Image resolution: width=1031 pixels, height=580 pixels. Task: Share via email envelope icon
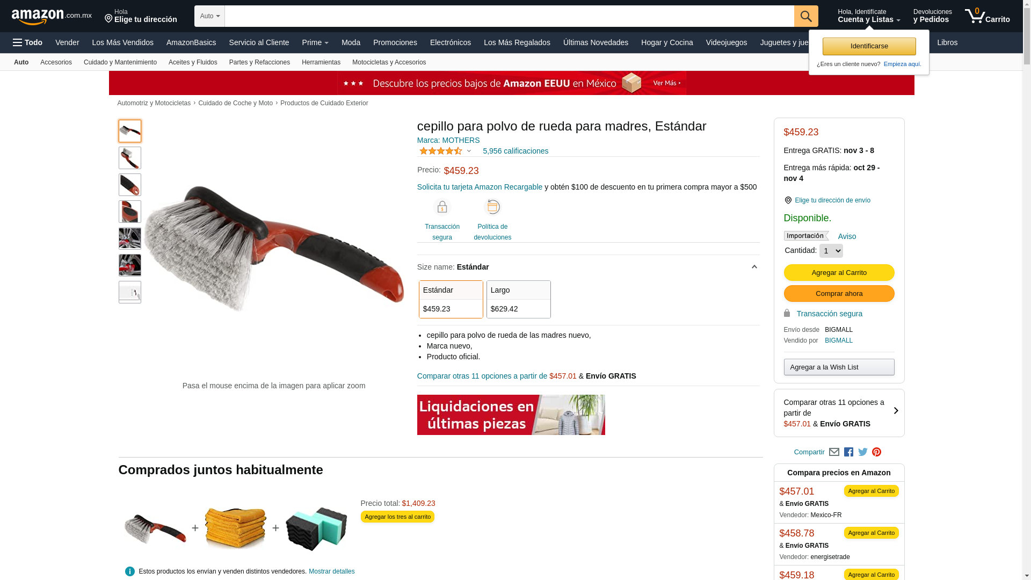coord(834,452)
